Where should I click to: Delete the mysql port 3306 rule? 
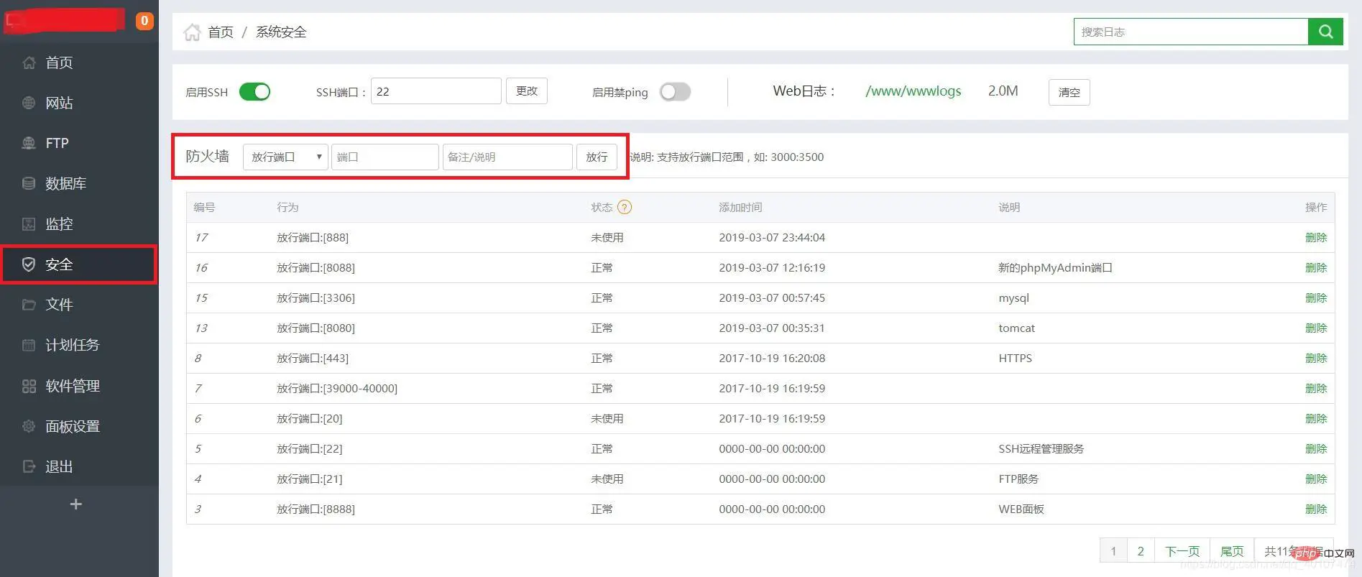[1316, 297]
